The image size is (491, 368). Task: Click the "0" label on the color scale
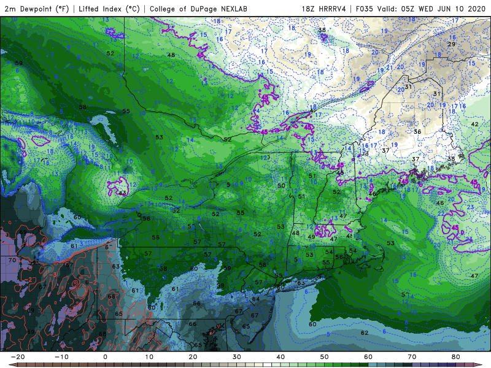point(105,357)
